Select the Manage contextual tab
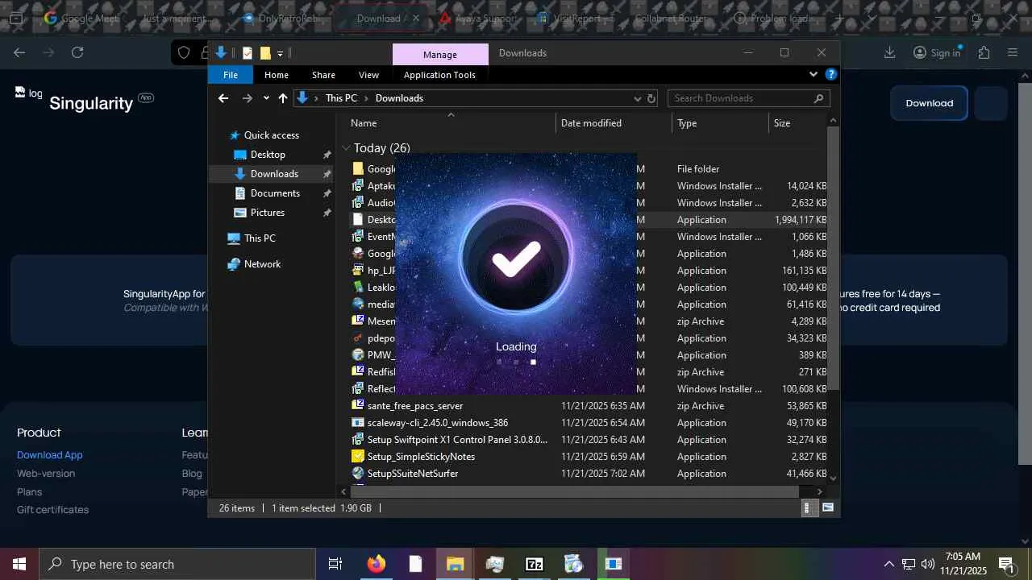This screenshot has height=580, width=1032. coord(440,55)
